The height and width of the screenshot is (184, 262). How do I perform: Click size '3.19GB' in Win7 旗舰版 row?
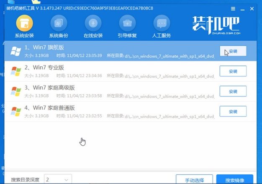[x=42, y=55]
